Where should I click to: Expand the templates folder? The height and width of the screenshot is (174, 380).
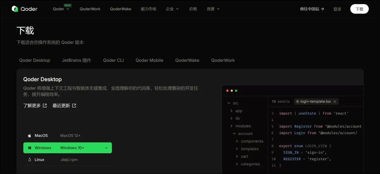237,149
